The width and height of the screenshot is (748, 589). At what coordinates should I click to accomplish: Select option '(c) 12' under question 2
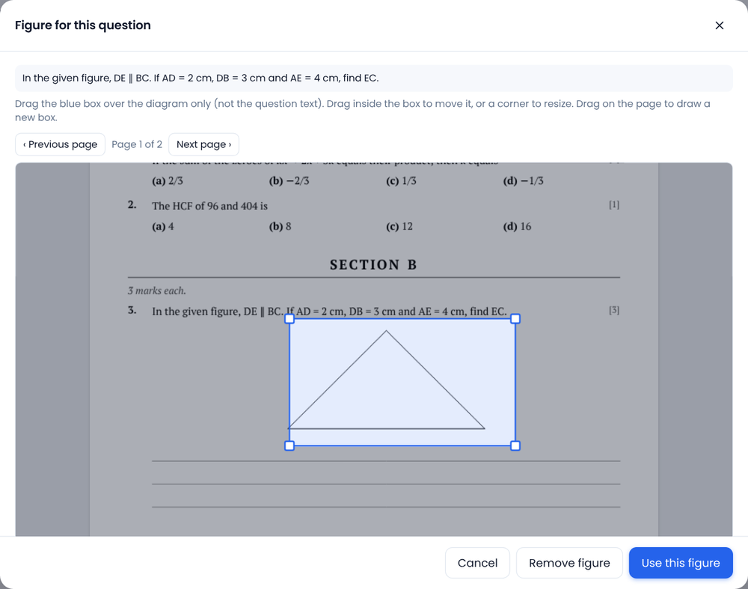point(399,226)
